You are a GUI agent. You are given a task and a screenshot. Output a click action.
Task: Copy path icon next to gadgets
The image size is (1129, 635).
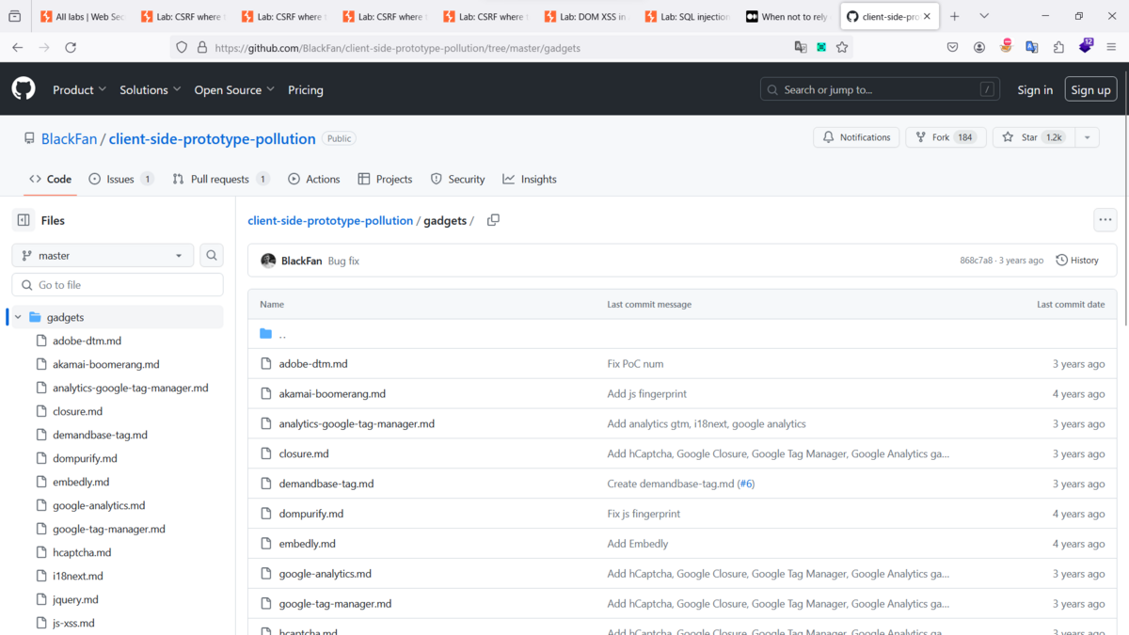pyautogui.click(x=493, y=220)
